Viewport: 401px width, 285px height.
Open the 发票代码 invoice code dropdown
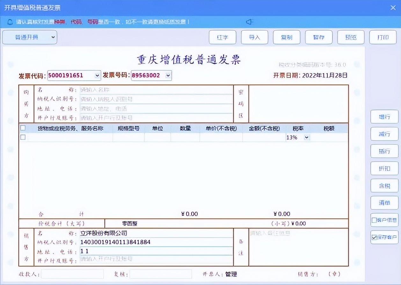point(97,75)
